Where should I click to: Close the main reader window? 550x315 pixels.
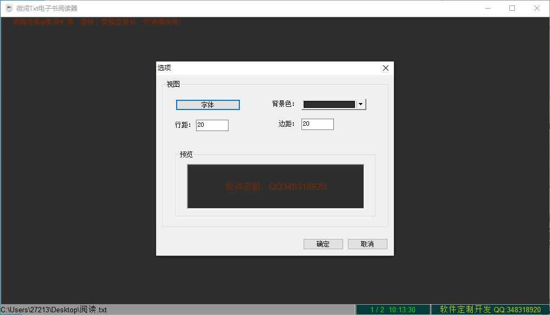point(536,8)
